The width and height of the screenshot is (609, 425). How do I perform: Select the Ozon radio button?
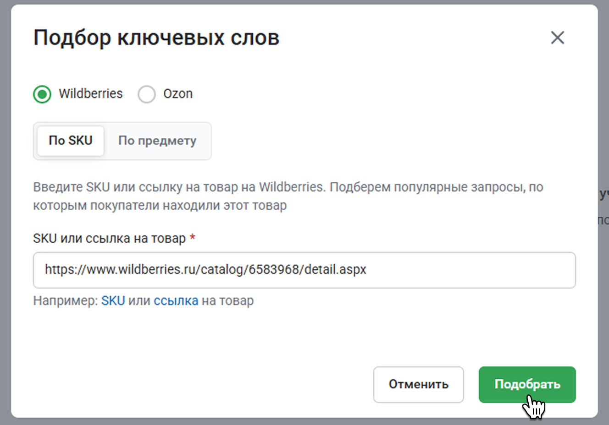[147, 94]
